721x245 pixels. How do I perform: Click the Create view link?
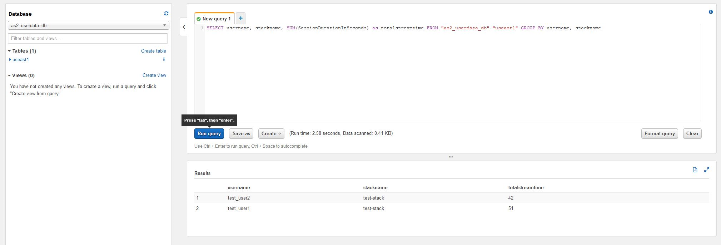click(154, 75)
